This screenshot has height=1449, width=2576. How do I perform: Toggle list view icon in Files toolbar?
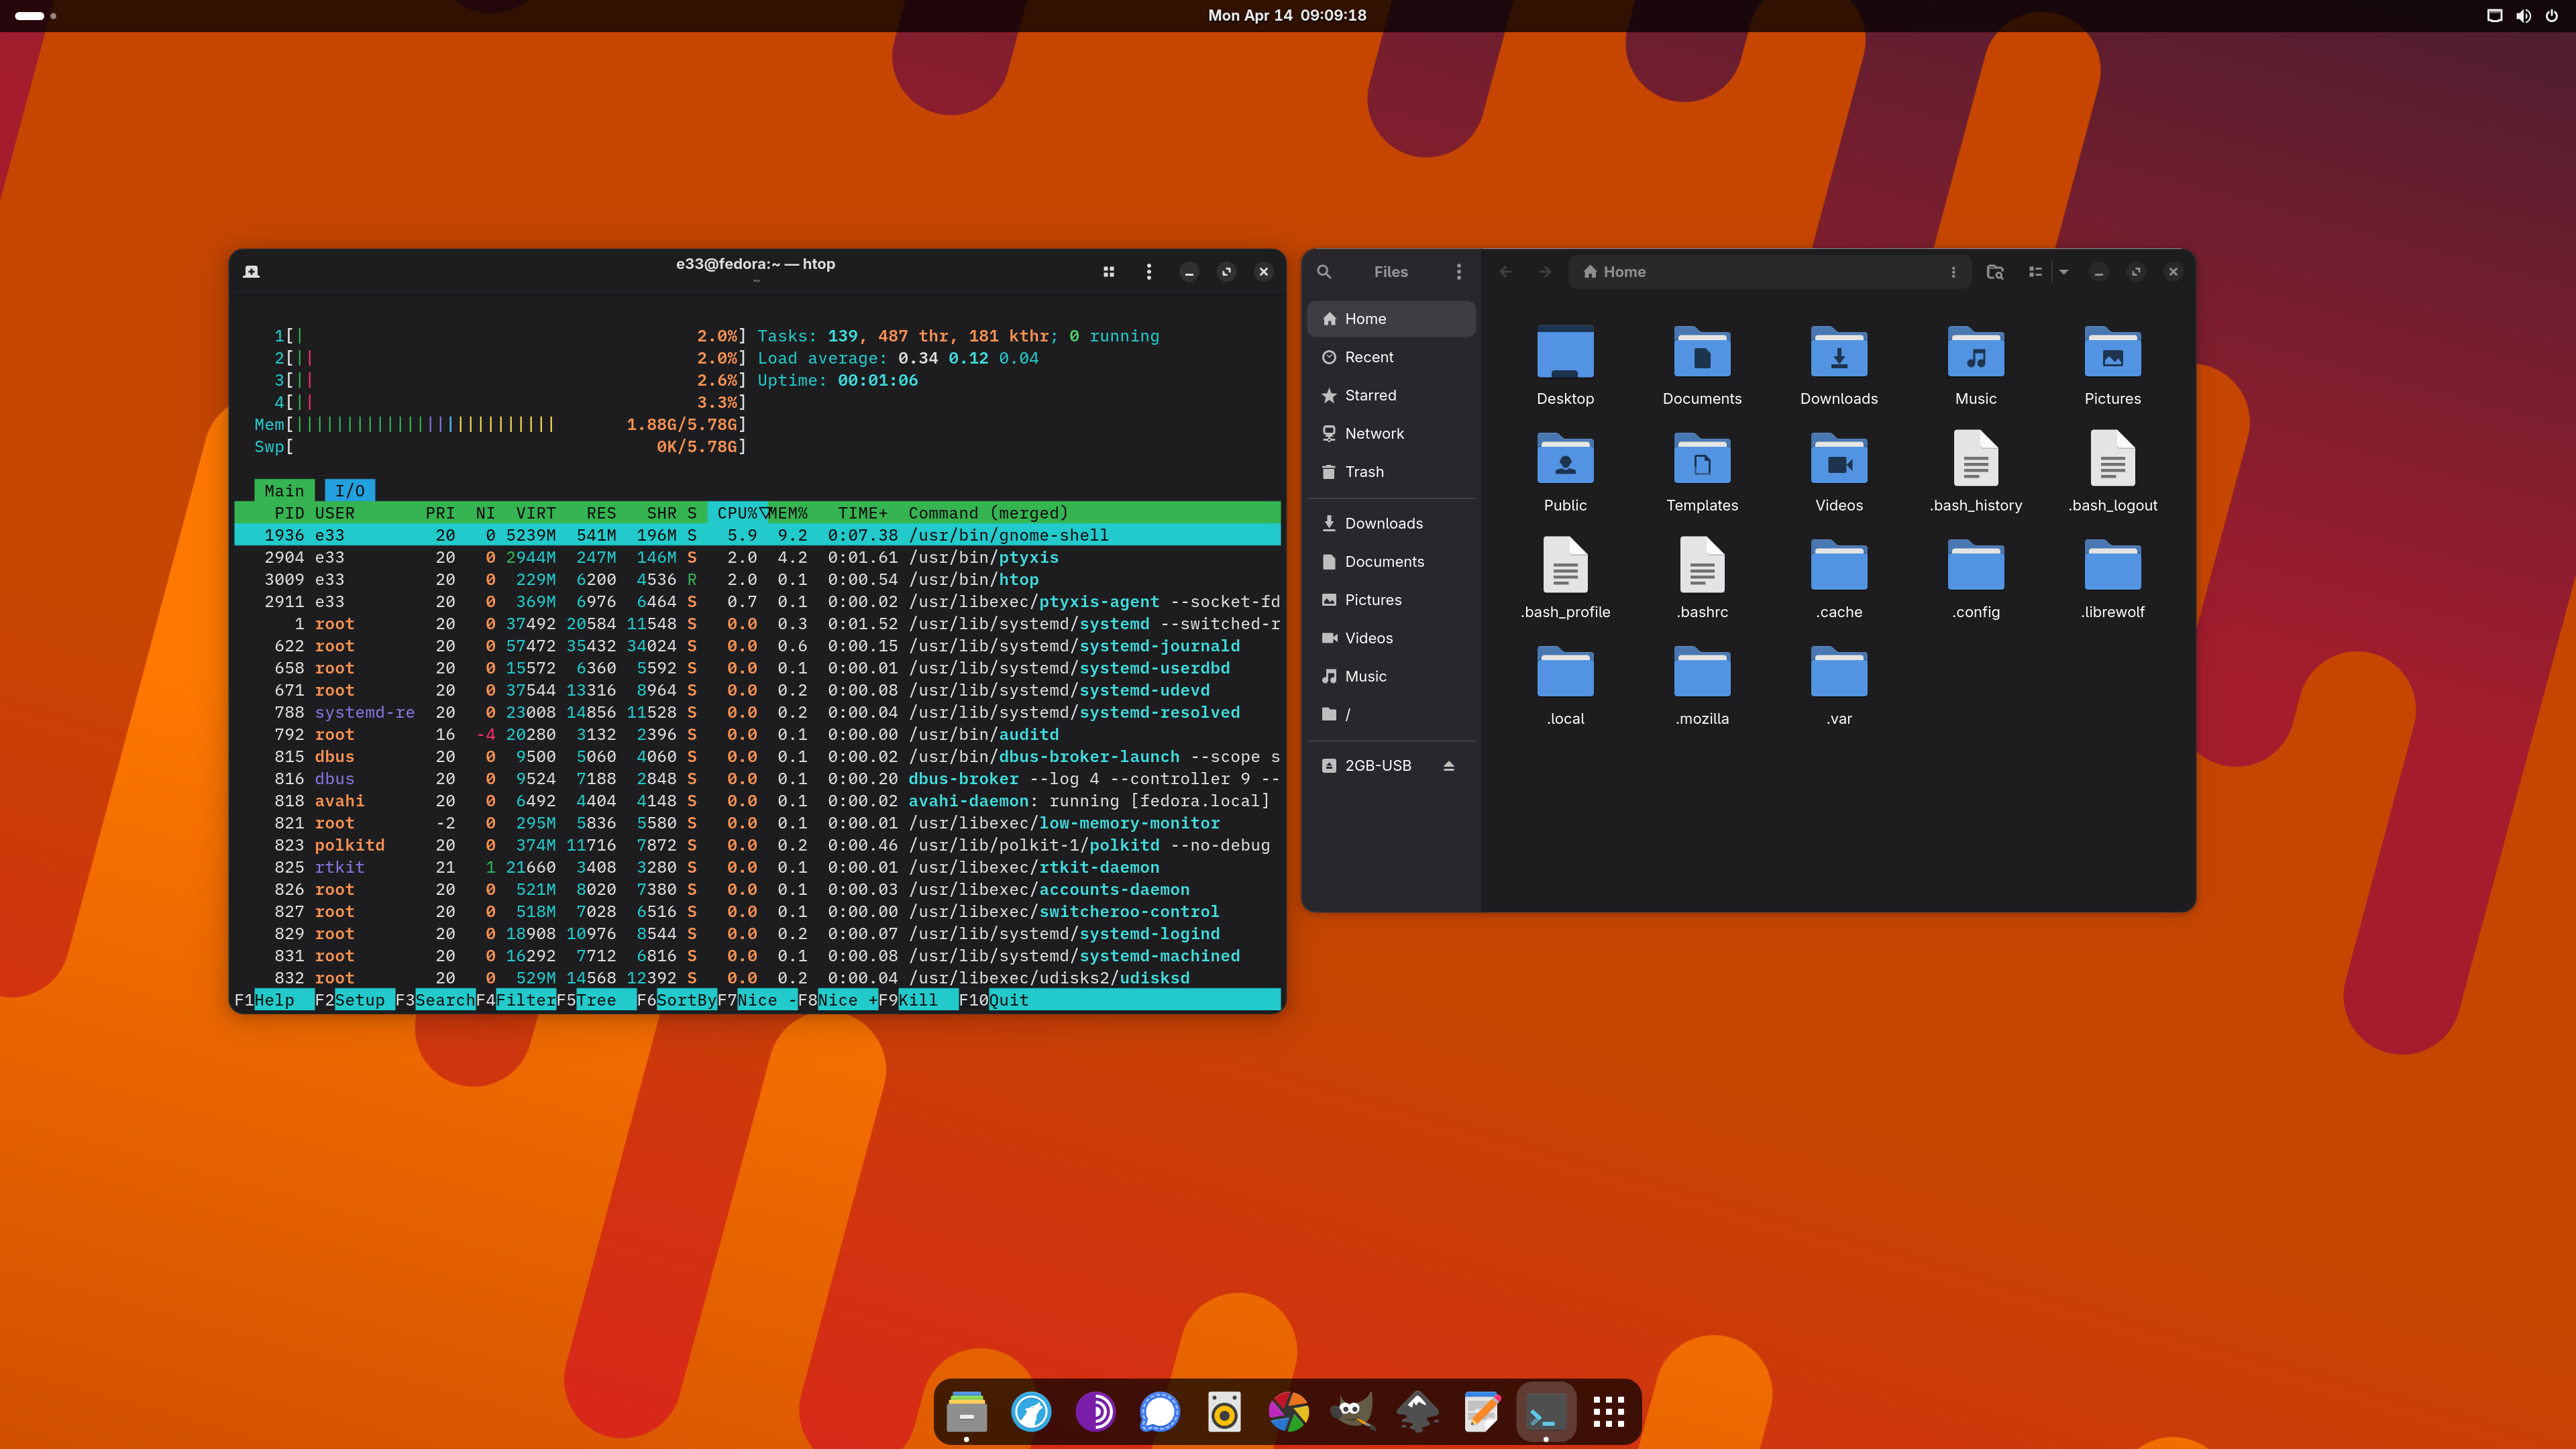[x=2035, y=272]
